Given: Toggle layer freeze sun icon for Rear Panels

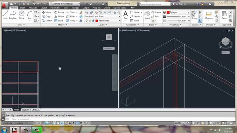Looking at the screenshot, I should (x=90, y=21).
